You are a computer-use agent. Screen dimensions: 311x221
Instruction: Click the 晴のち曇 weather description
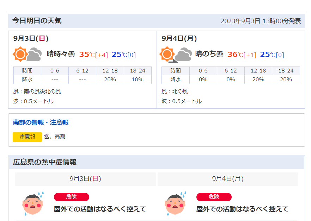pos(209,54)
